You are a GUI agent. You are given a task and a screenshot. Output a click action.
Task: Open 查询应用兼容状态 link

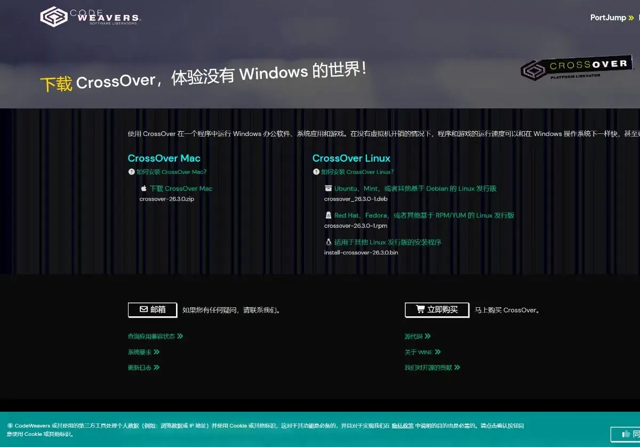(155, 337)
